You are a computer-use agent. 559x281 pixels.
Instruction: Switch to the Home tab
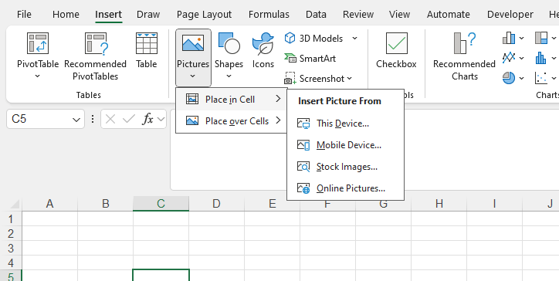[66, 14]
